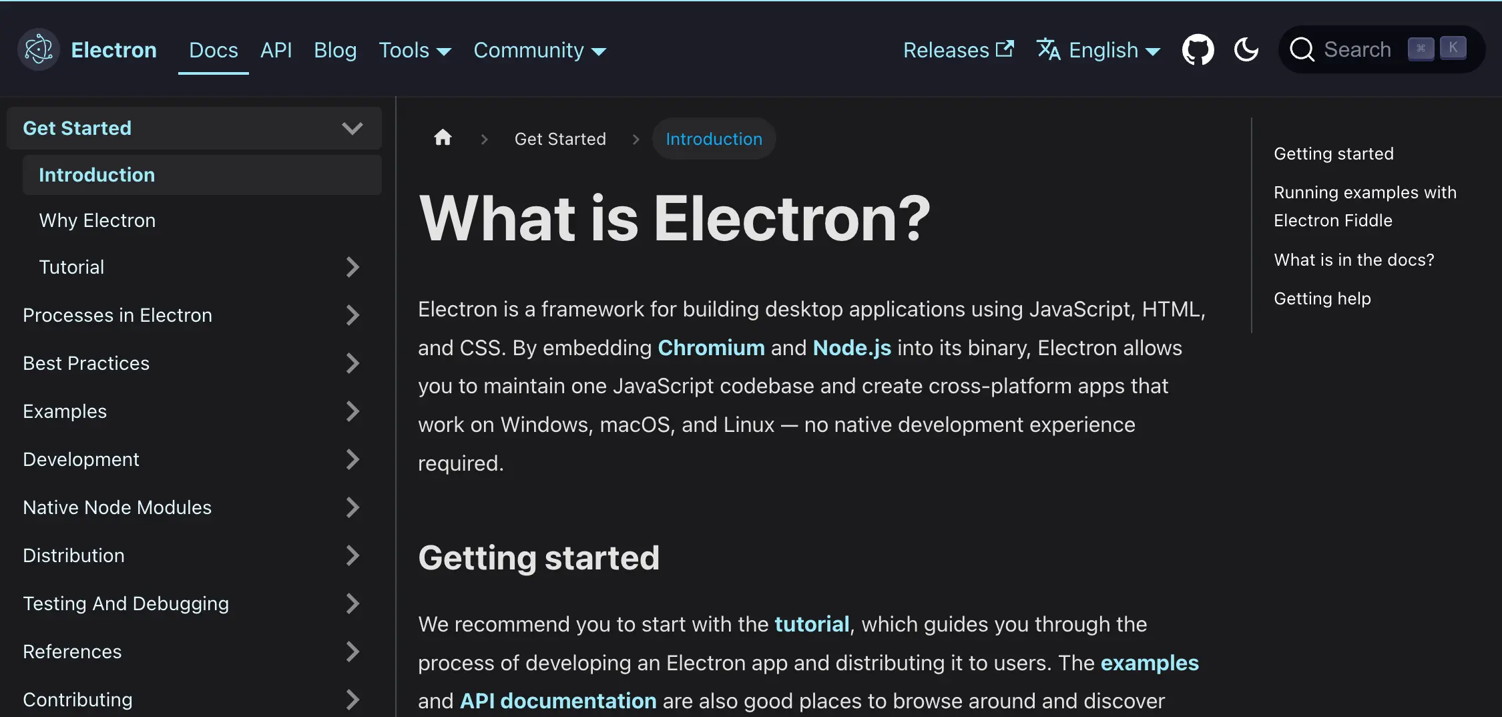Open the API nav item
Screen dimensions: 1502x717
click(276, 50)
